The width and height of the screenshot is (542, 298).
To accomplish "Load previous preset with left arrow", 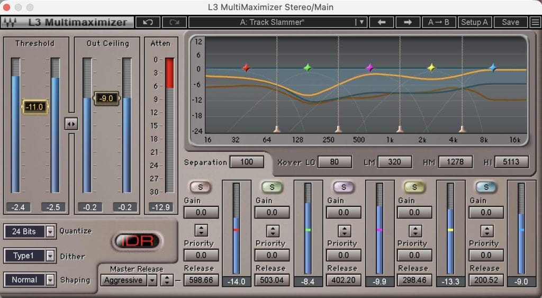I will coord(382,22).
